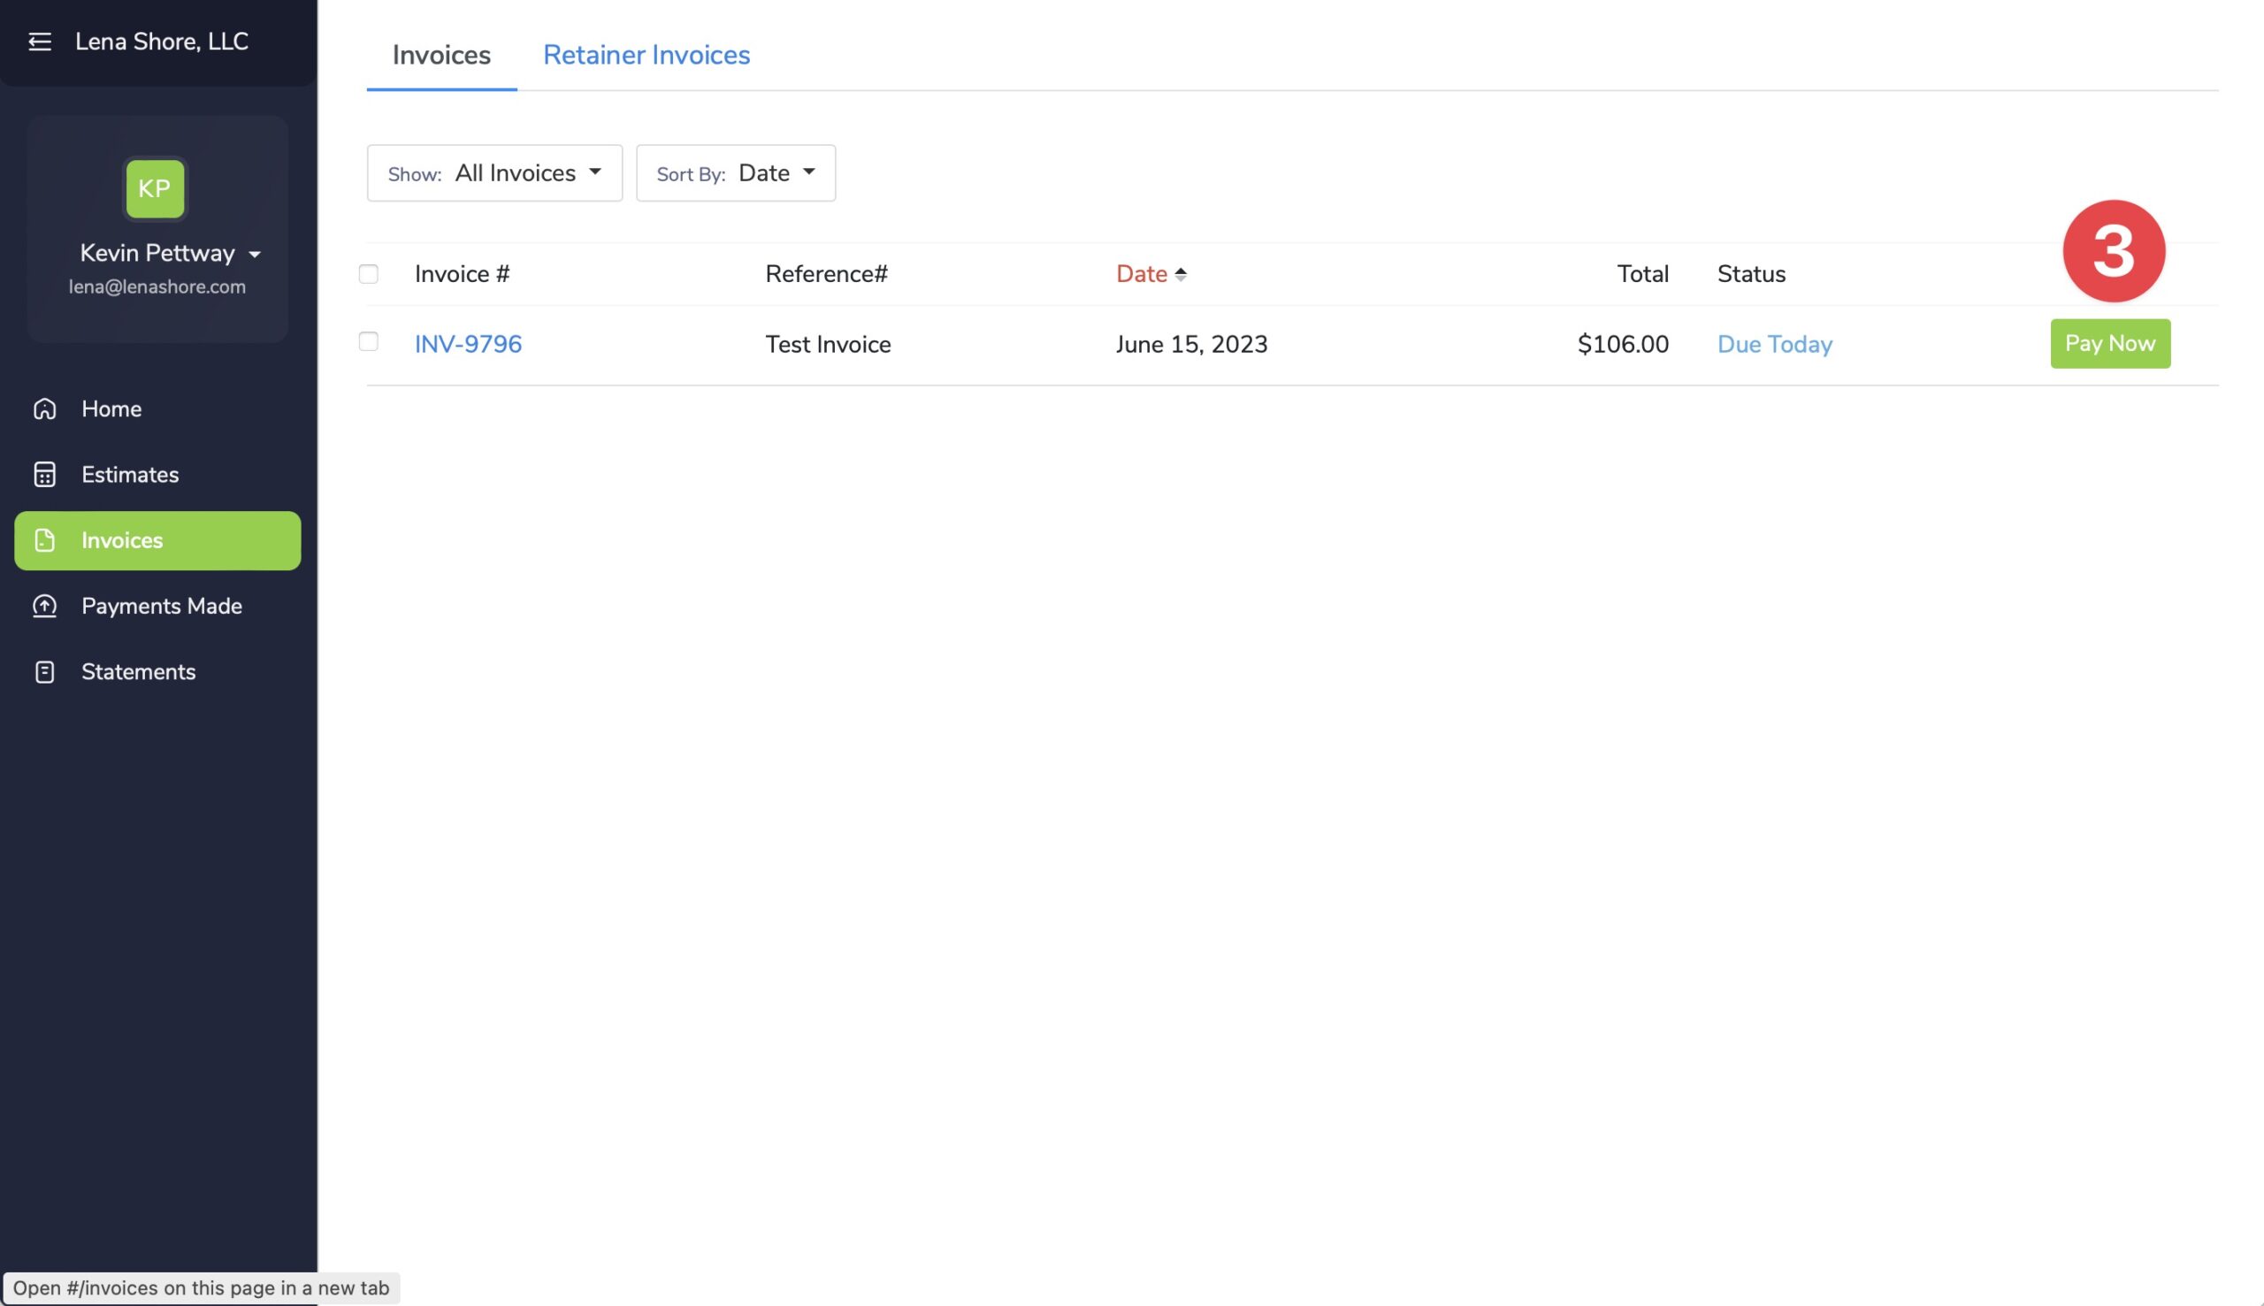Image resolution: width=2264 pixels, height=1306 pixels.
Task: Click the Pay Now button
Action: (2111, 344)
